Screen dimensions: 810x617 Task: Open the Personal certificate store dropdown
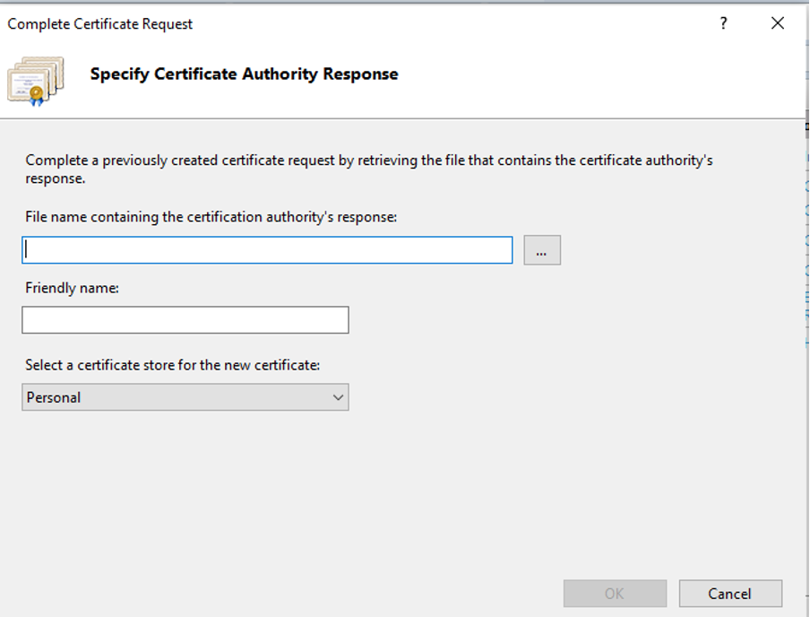click(x=185, y=397)
